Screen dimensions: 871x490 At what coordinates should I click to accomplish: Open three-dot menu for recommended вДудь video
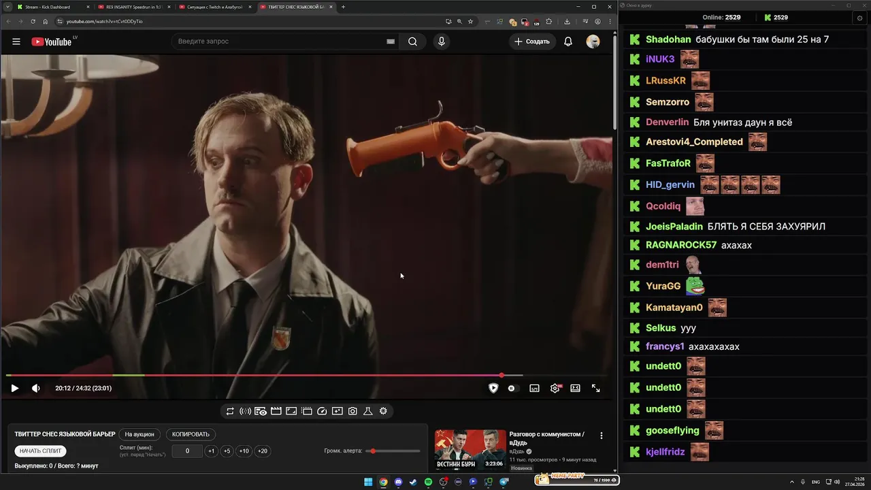pyautogui.click(x=601, y=436)
